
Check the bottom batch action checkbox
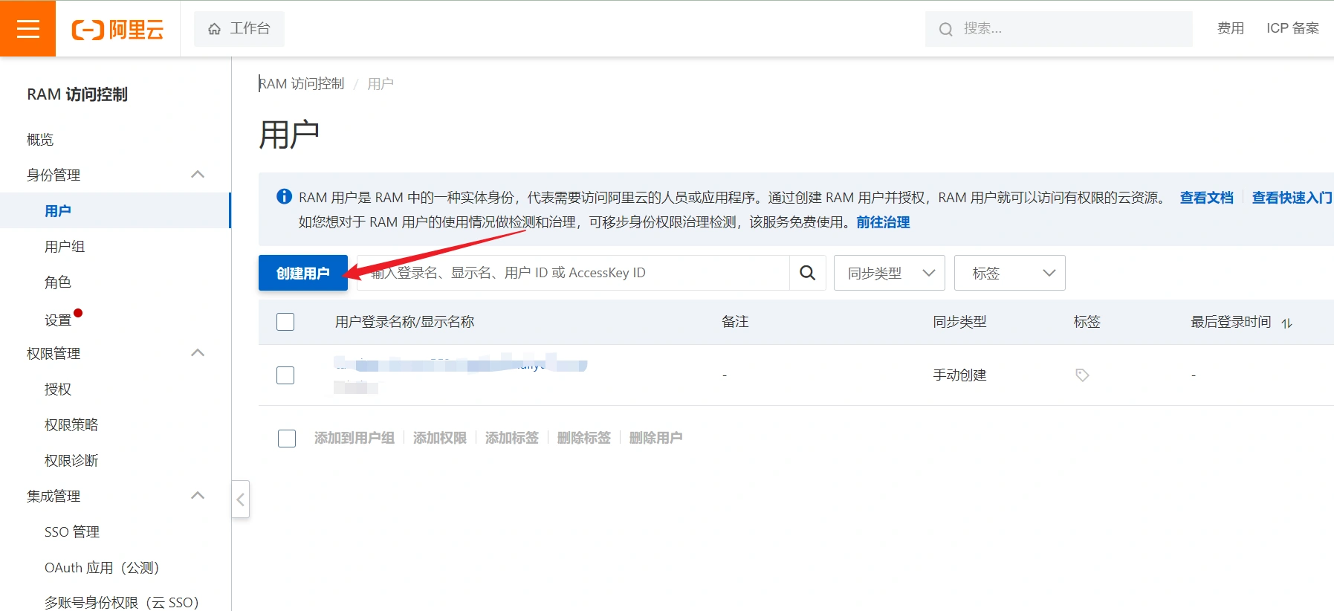[x=287, y=439]
